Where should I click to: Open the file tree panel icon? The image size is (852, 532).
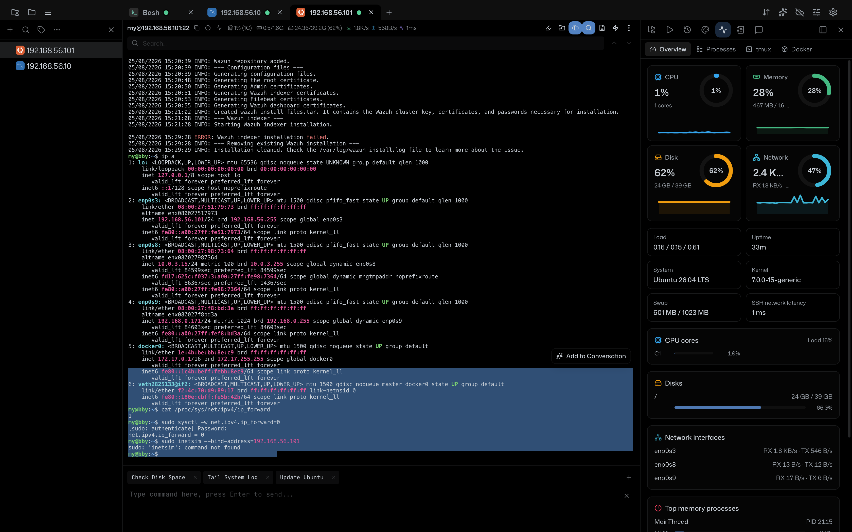point(652,30)
